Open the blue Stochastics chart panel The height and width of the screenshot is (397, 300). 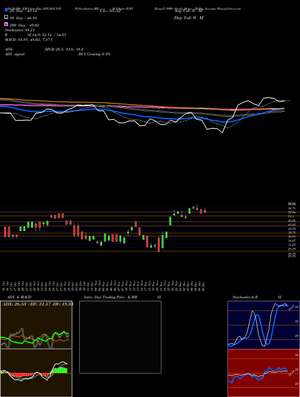(x=263, y=325)
